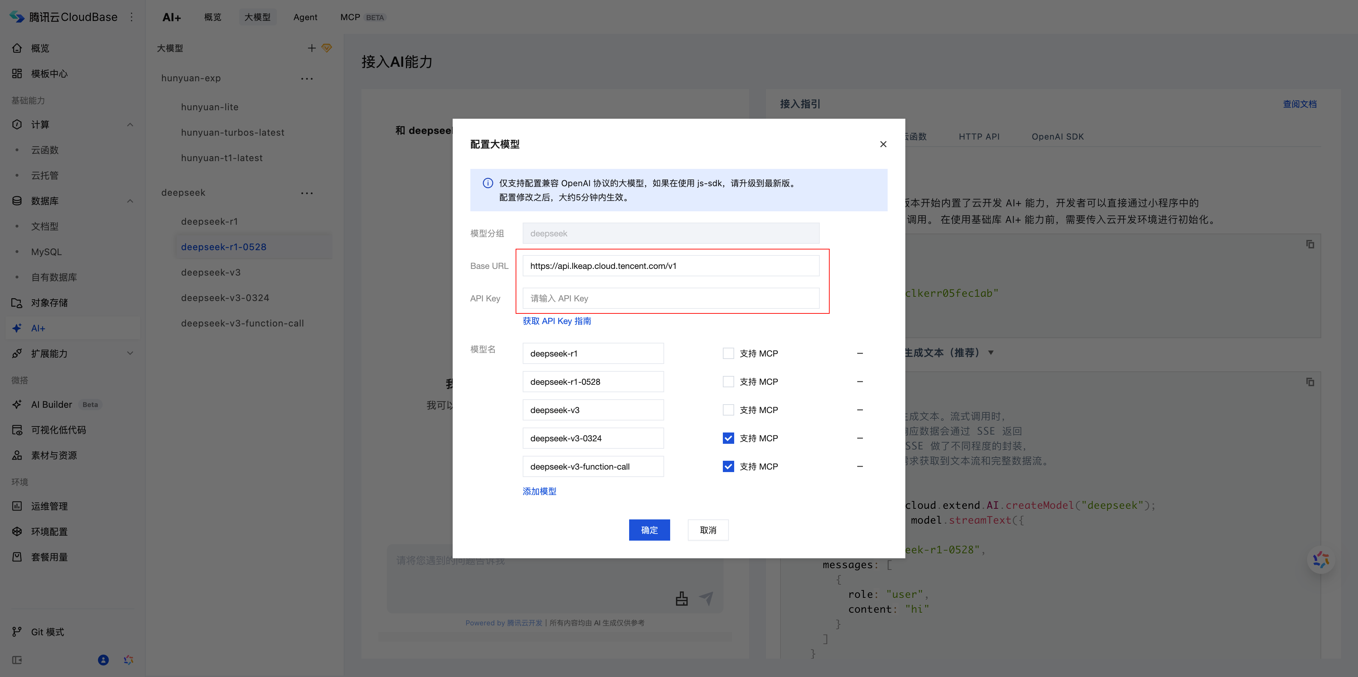Click the diamond badge icon next to plus

(327, 48)
